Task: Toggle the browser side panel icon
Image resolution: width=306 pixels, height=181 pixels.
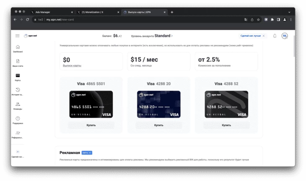Action: [278, 20]
